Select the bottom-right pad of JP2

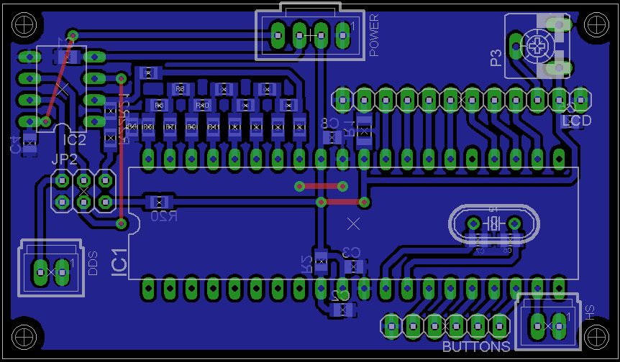(105, 202)
